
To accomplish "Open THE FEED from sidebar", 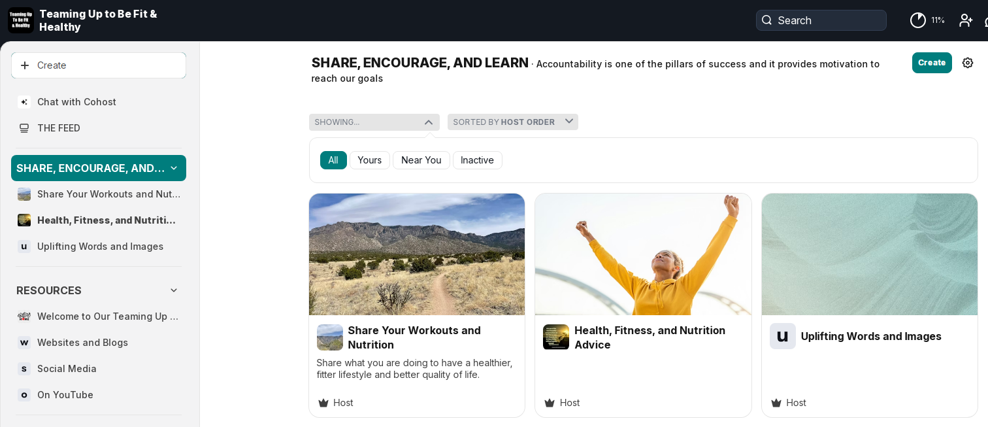I will coord(59,128).
